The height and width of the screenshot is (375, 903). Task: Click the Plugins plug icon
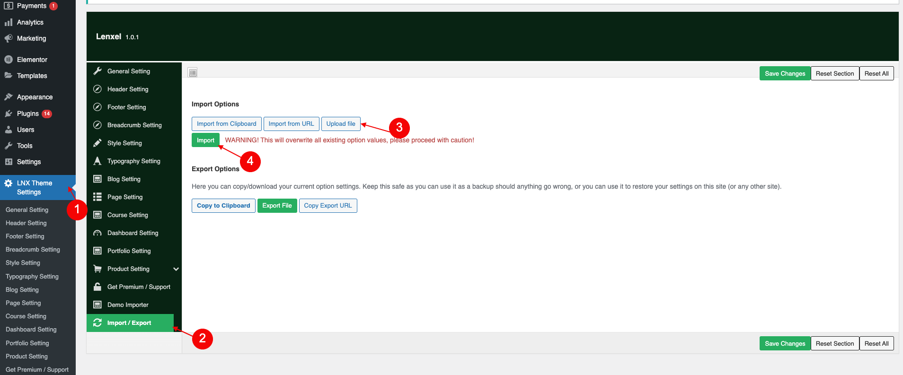tap(9, 113)
